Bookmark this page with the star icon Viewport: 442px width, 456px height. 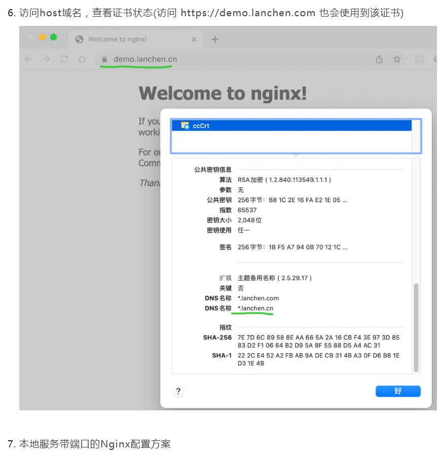click(x=397, y=59)
